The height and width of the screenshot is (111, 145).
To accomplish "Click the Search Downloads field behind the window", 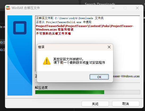I will (x=100, y=4).
